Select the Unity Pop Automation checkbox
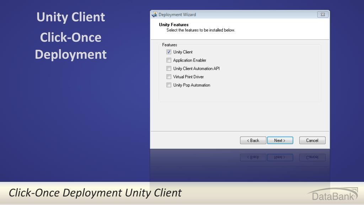This screenshot has width=364, height=205. (x=169, y=85)
